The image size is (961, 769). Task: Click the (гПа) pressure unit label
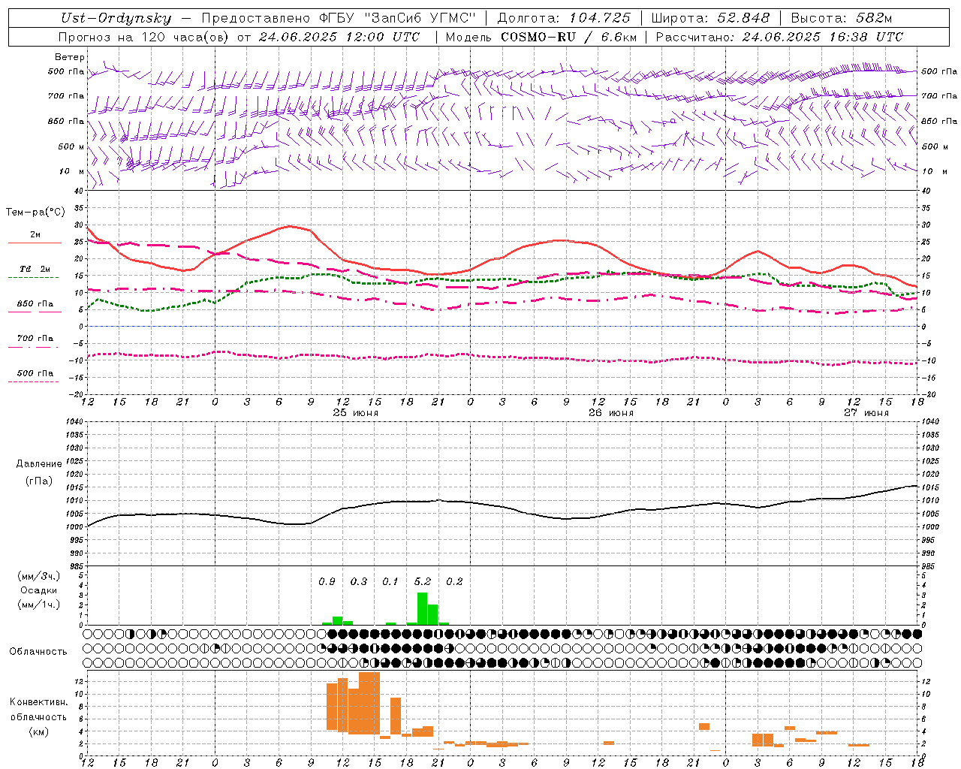[39, 481]
